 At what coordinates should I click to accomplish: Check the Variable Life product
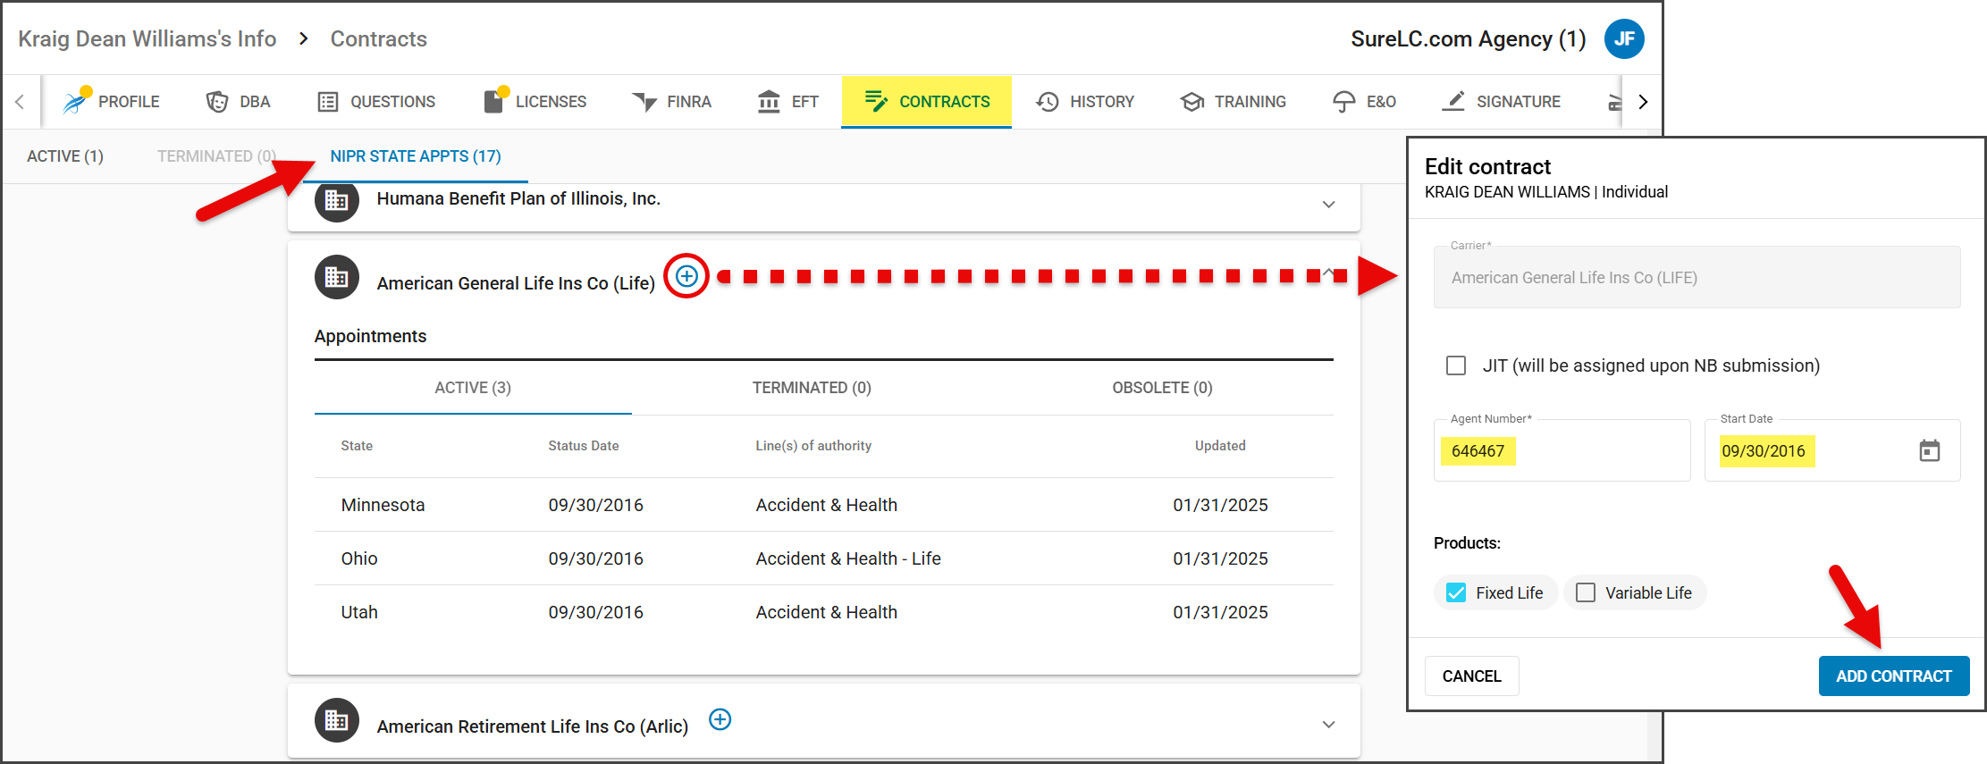tap(1586, 592)
